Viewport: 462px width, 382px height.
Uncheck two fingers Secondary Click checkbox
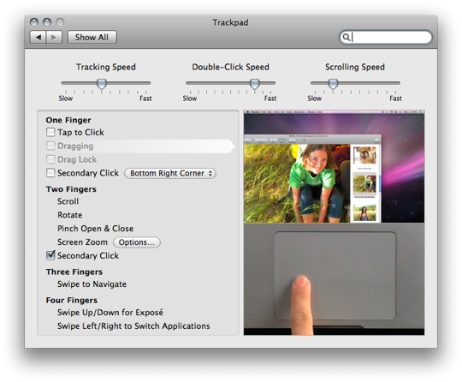50,255
